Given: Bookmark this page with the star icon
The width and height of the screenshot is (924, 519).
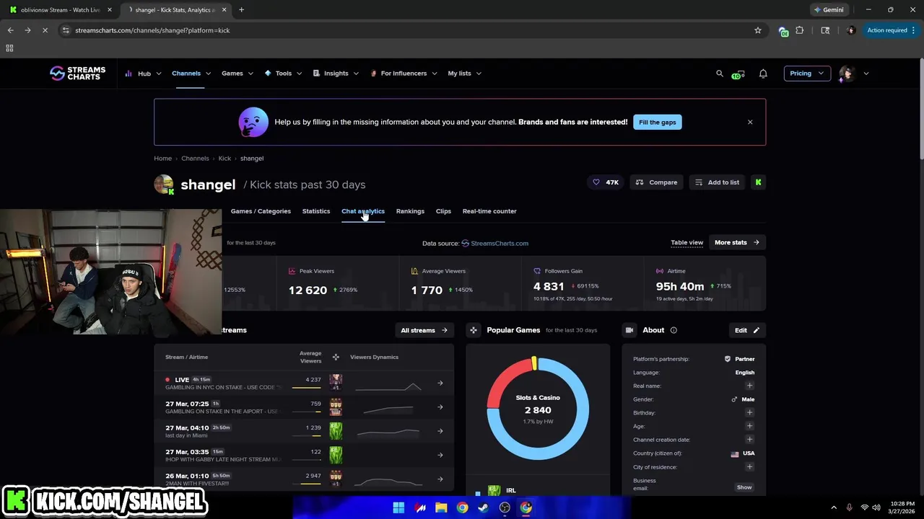Looking at the screenshot, I should pyautogui.click(x=758, y=30).
